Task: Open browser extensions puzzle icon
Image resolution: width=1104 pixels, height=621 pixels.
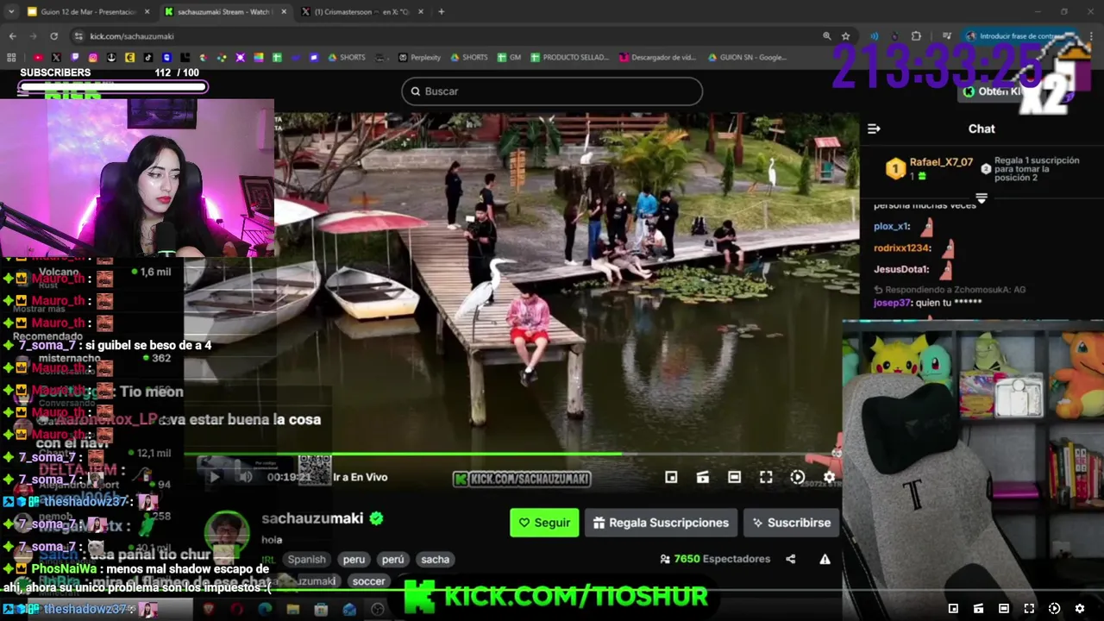Action: tap(916, 36)
